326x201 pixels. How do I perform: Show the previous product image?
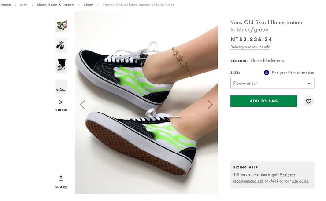coord(82,104)
